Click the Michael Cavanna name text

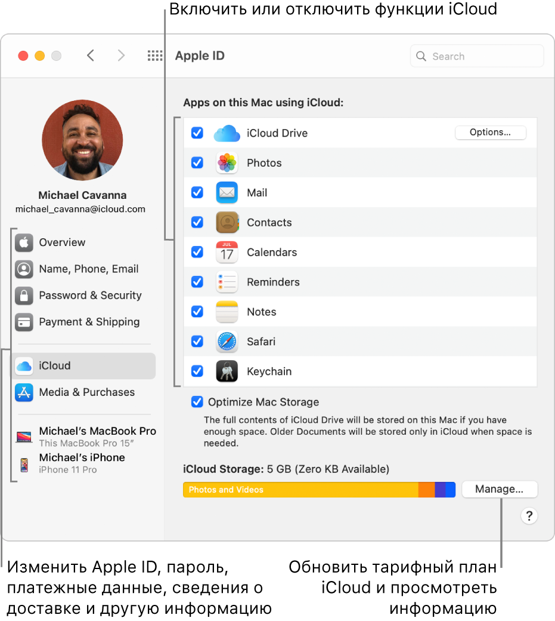pos(82,195)
